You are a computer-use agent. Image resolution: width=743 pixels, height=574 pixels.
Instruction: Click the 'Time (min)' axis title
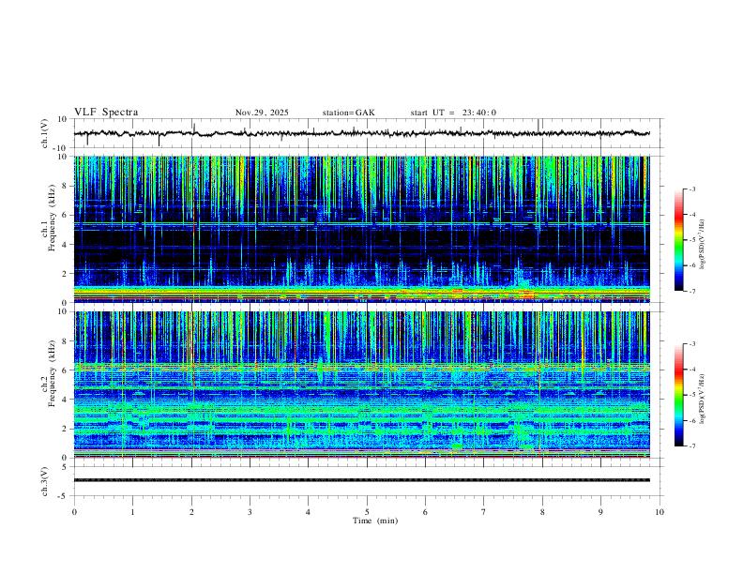point(375,521)
